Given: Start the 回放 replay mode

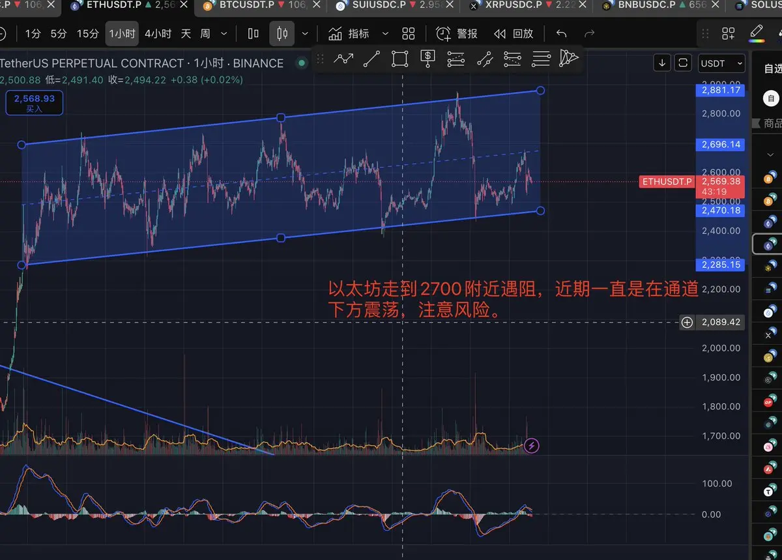Looking at the screenshot, I should 514,33.
